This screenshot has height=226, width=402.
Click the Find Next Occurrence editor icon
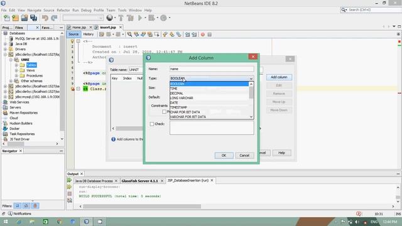143,35
